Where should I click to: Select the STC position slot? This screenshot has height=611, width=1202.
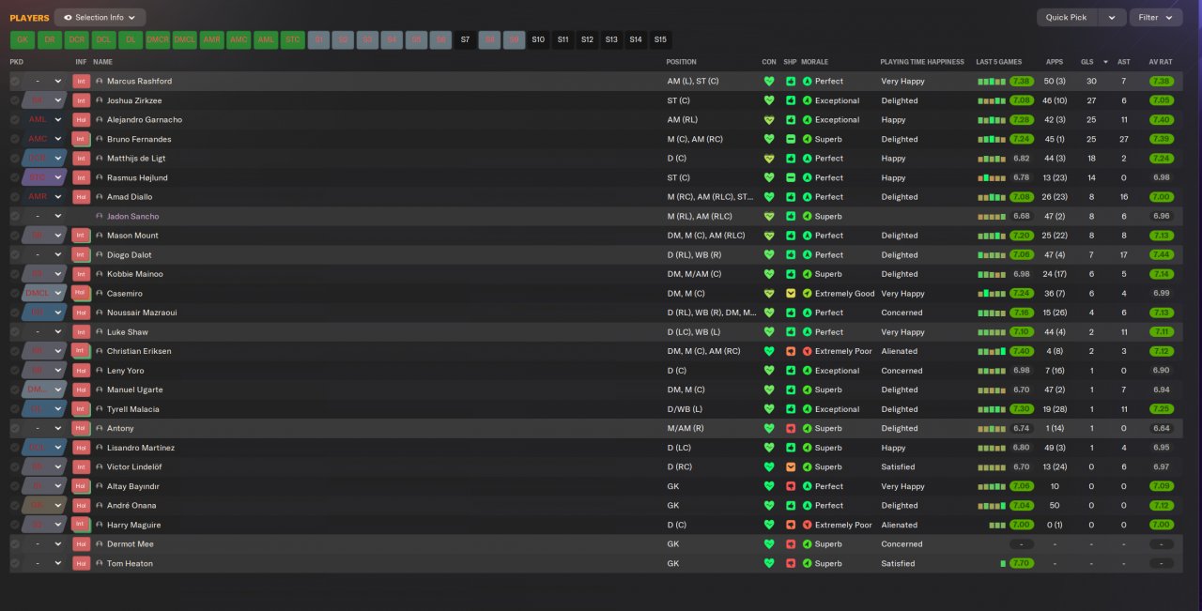(293, 39)
